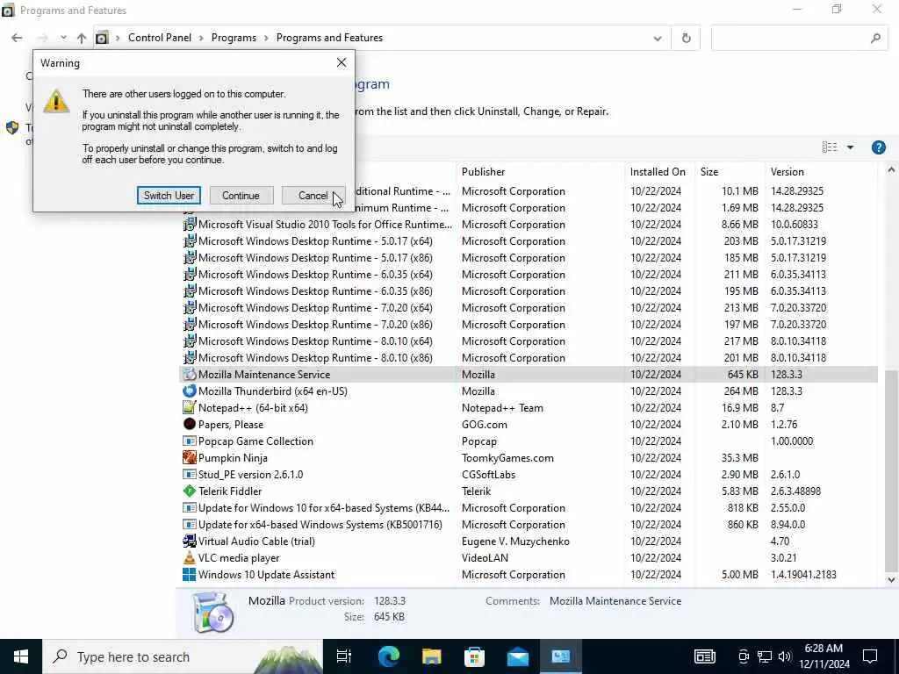Open the recent locations dropdown
The height and width of the screenshot is (674, 899).
[63, 38]
